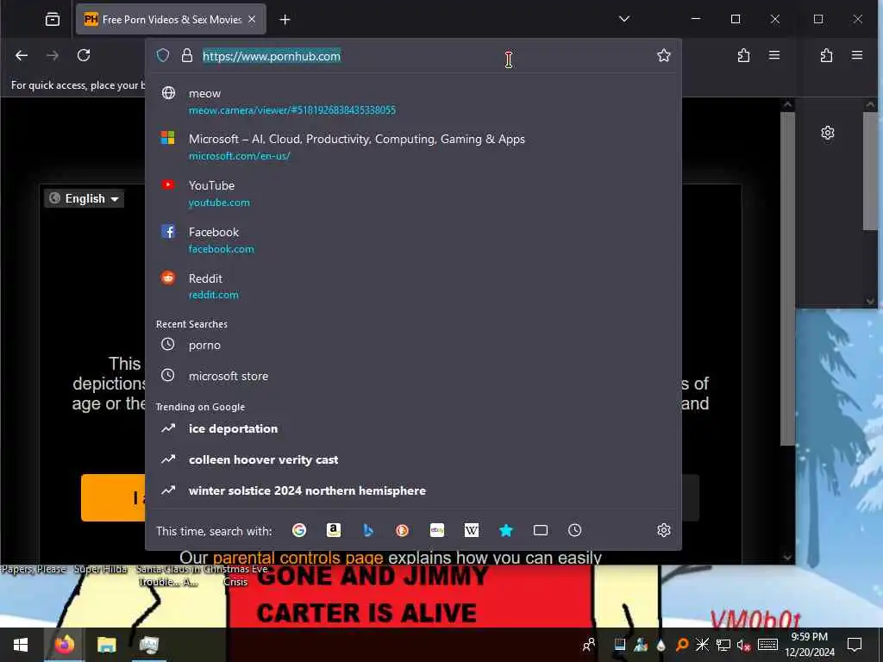
Task: Go forward one page
Action: (x=53, y=55)
